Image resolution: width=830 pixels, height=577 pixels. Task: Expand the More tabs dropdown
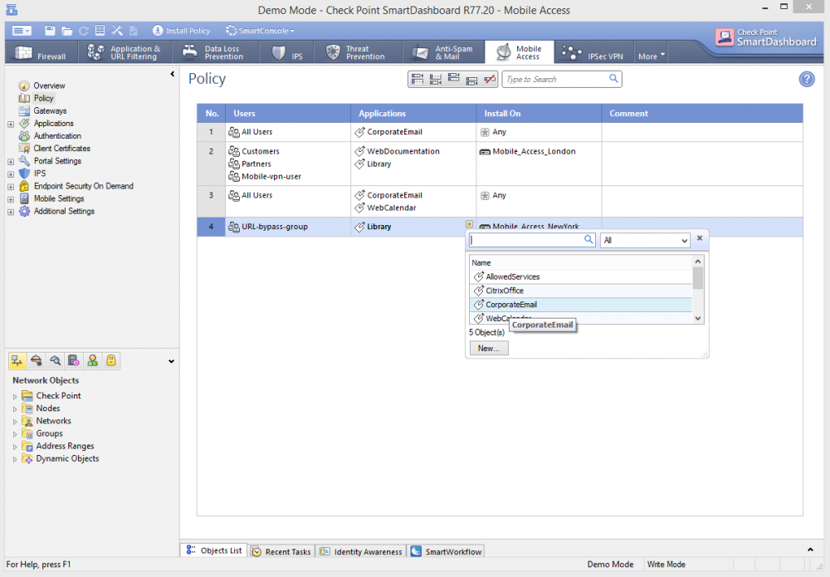[651, 56]
